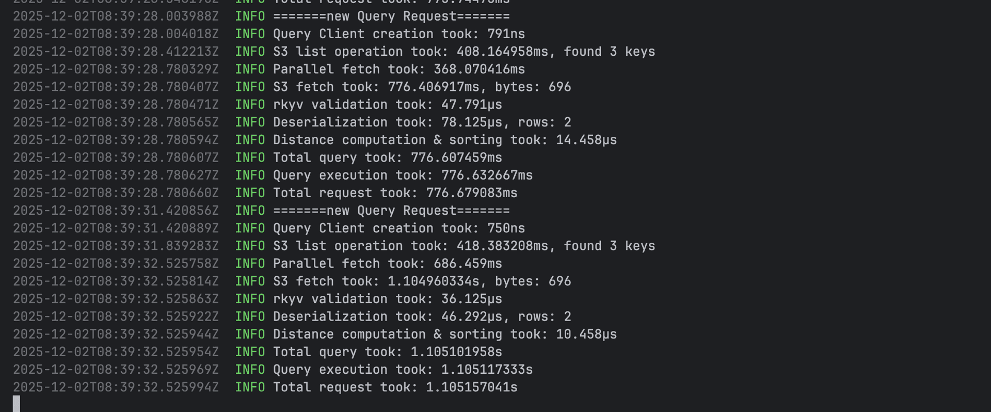Click the "Total query took: 776.607459ms" line
991x412 pixels.
pyautogui.click(x=387, y=157)
